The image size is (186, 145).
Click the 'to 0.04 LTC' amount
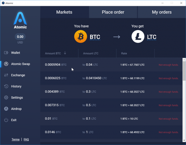(90, 65)
